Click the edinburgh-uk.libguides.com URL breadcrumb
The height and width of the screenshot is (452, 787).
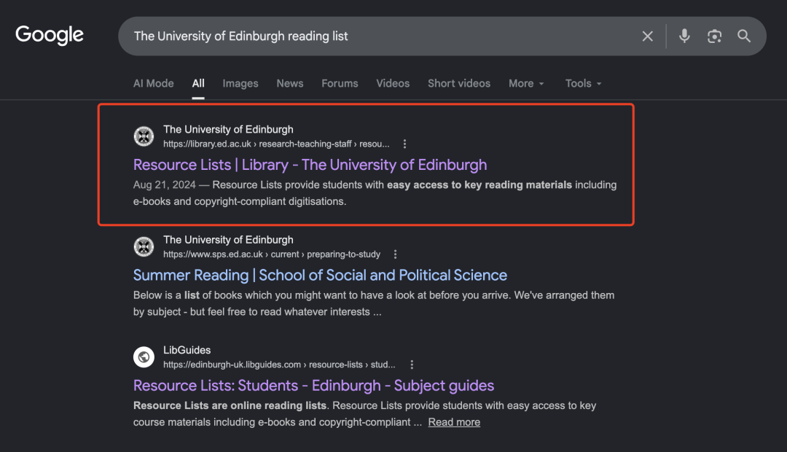point(279,365)
